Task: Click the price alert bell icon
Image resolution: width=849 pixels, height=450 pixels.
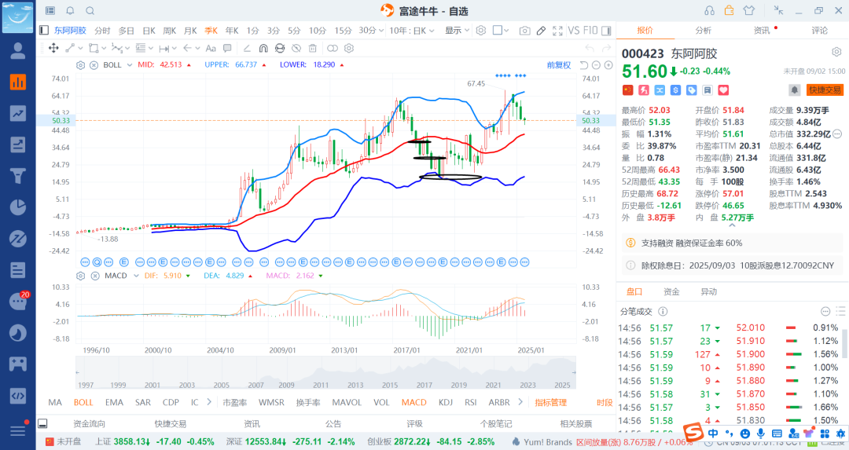Action: point(795,90)
